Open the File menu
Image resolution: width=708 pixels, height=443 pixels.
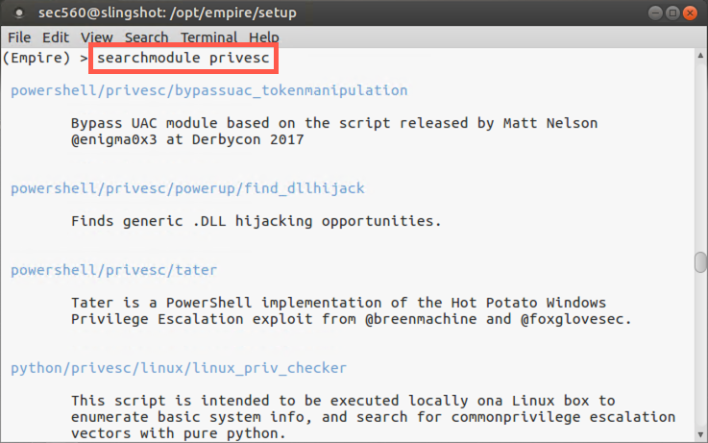(x=19, y=37)
